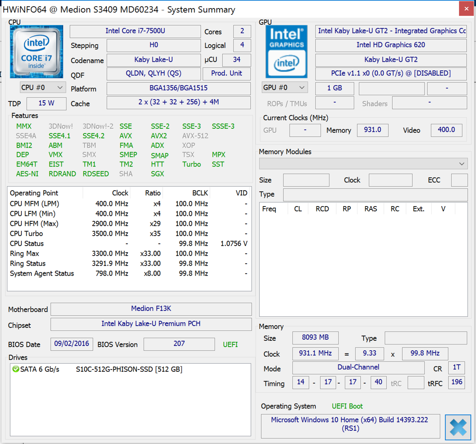Select the System Agent Status row
476x444 pixels.
(x=129, y=274)
